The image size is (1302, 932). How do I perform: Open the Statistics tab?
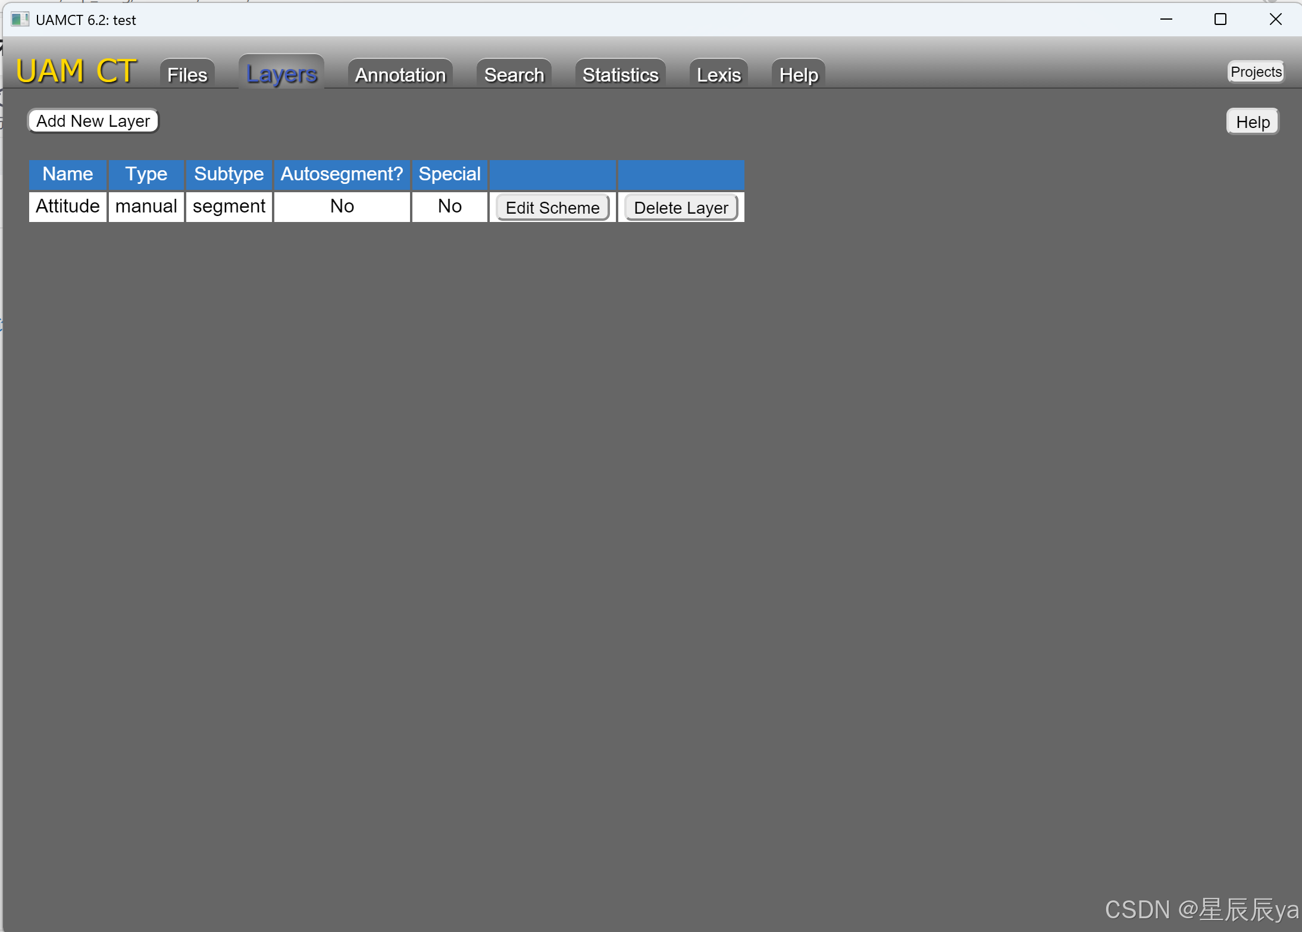point(619,74)
